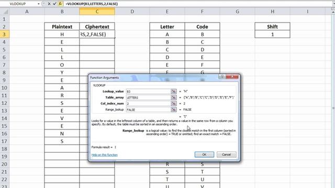Screen dimensions: 335x188
Task: Collapse dialog for Col_index_num range selector
Action: [174, 103]
